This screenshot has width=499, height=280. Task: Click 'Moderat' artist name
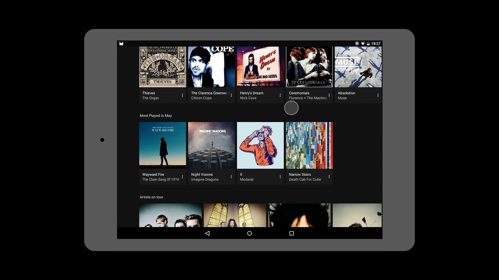[x=247, y=179]
